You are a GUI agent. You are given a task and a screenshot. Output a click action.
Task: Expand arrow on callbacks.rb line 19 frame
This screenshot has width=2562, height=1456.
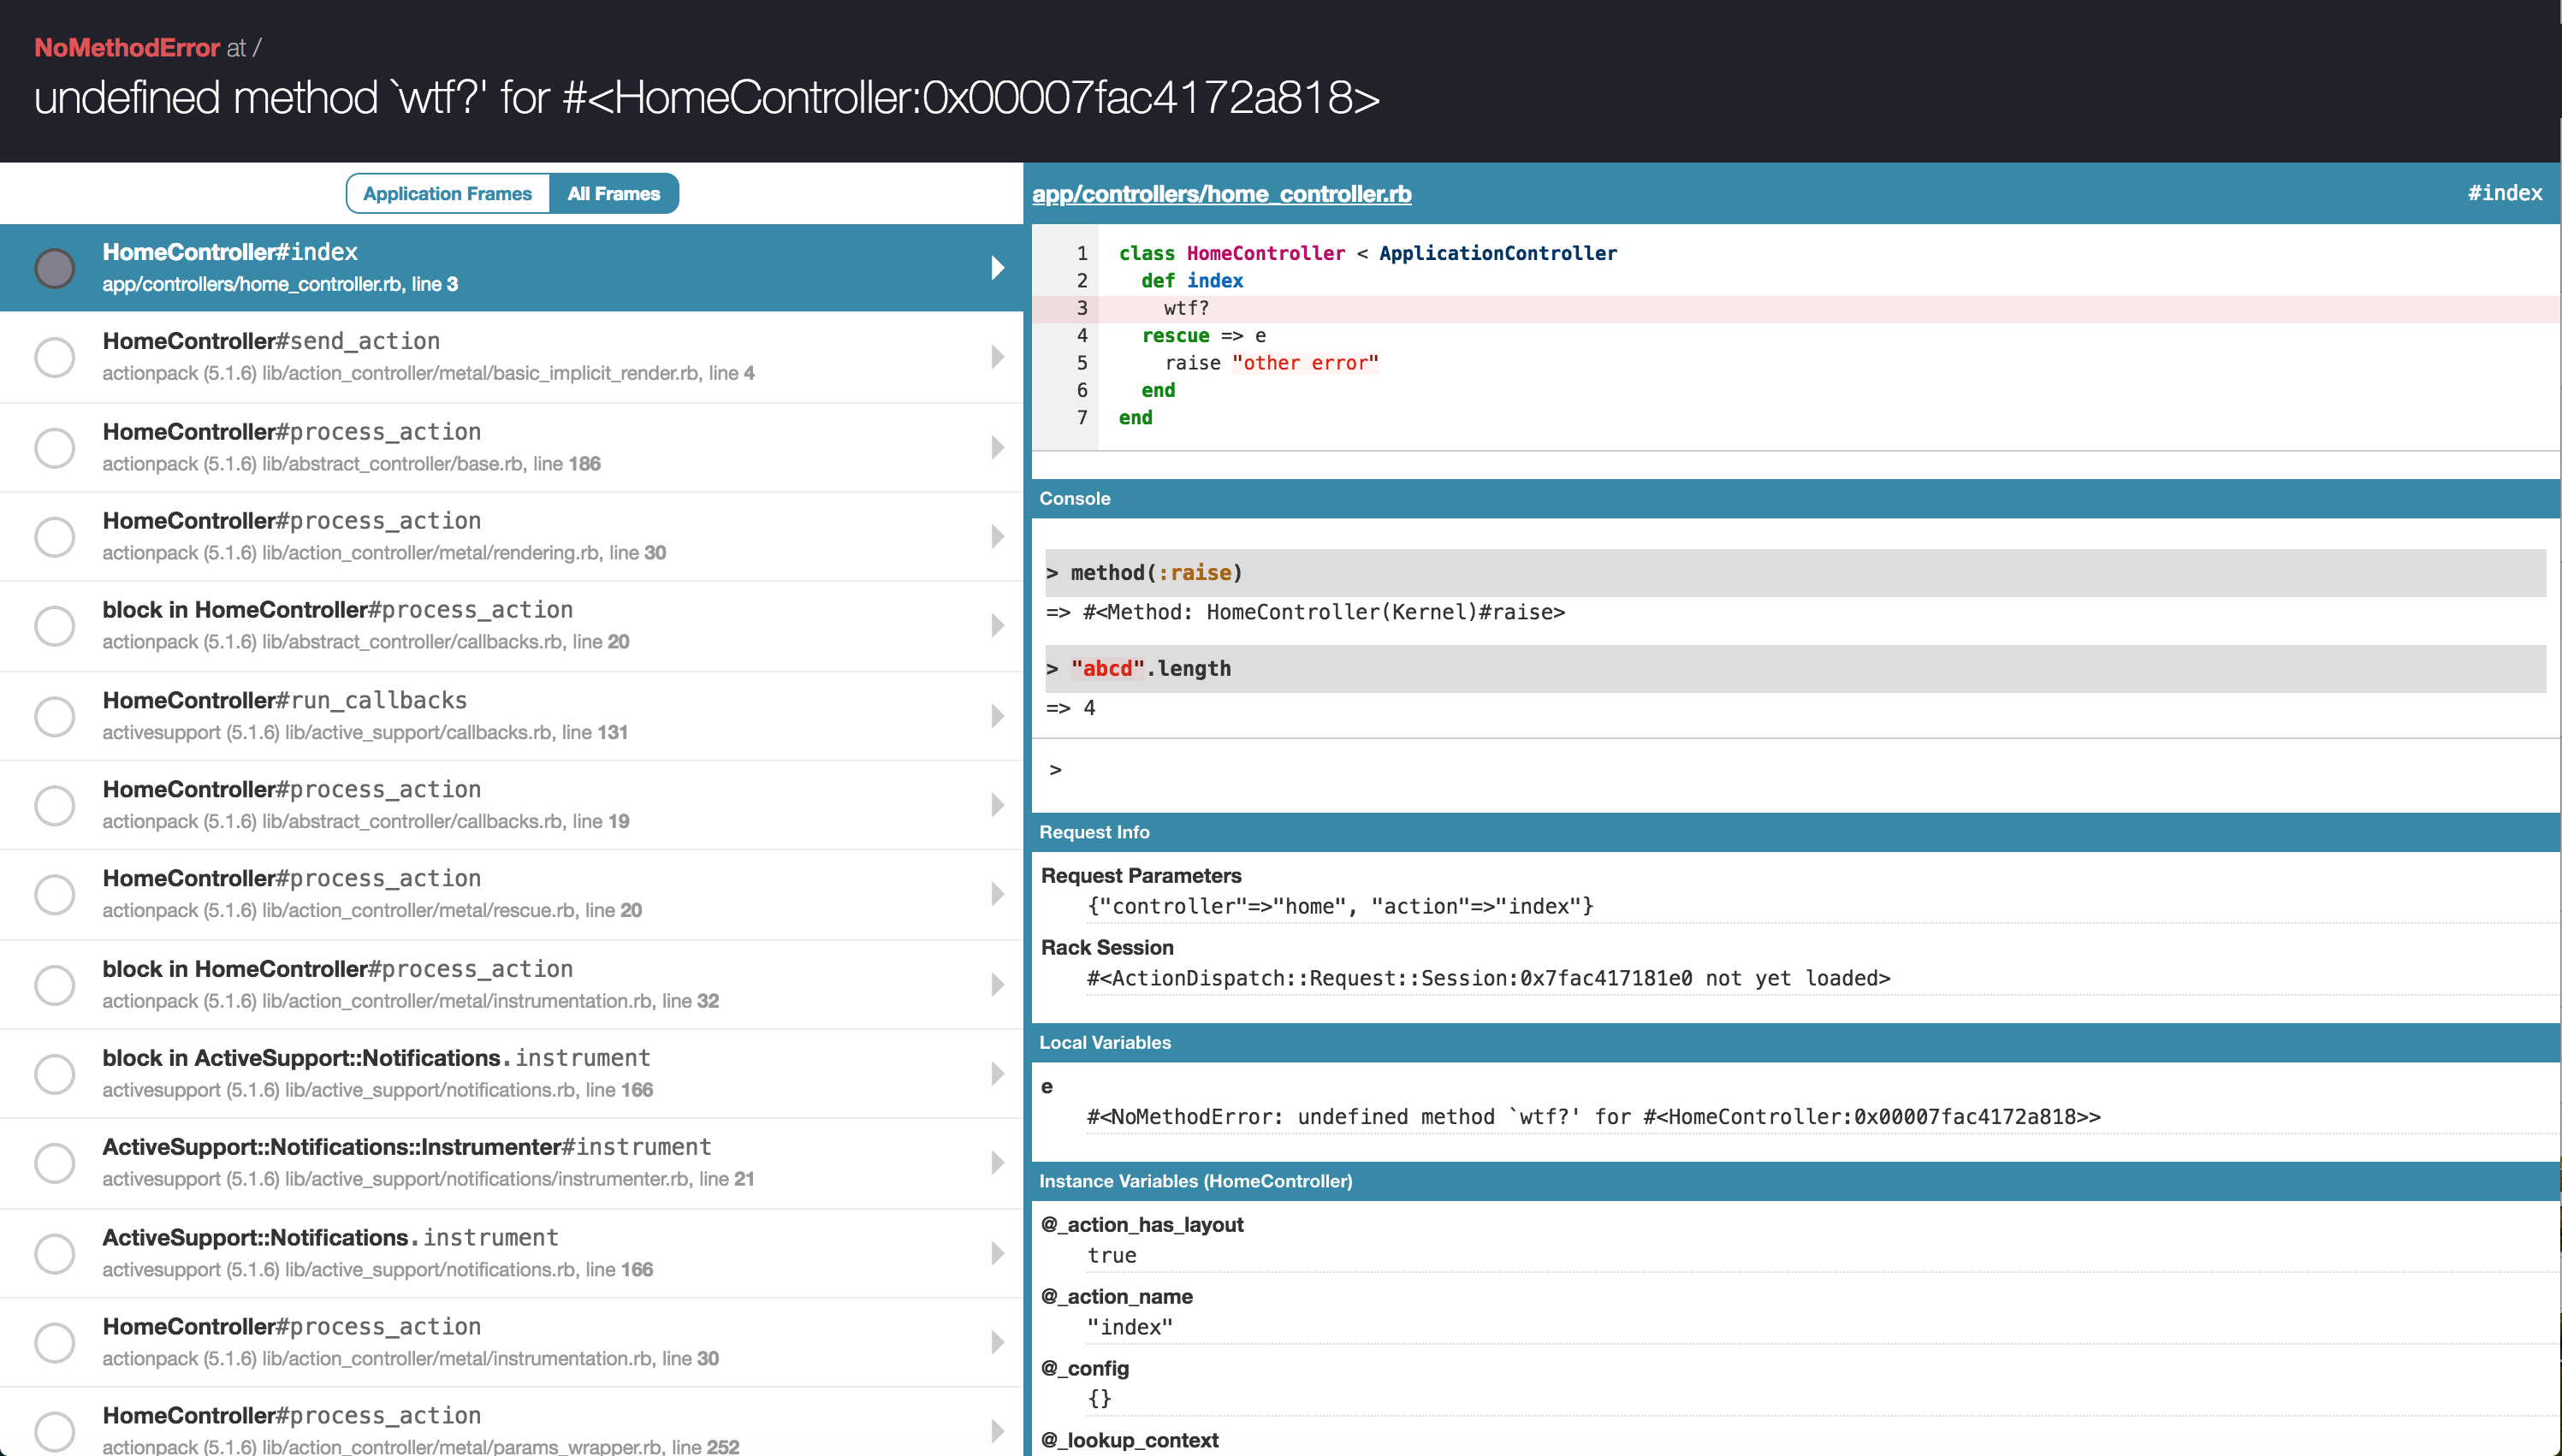997,805
